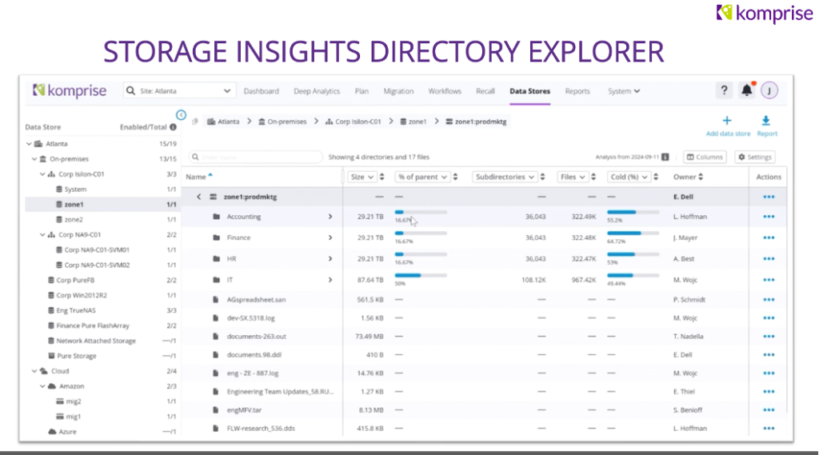Image resolution: width=819 pixels, height=455 pixels.
Task: Switch to the Deep Analytics tab
Action: pyautogui.click(x=317, y=91)
